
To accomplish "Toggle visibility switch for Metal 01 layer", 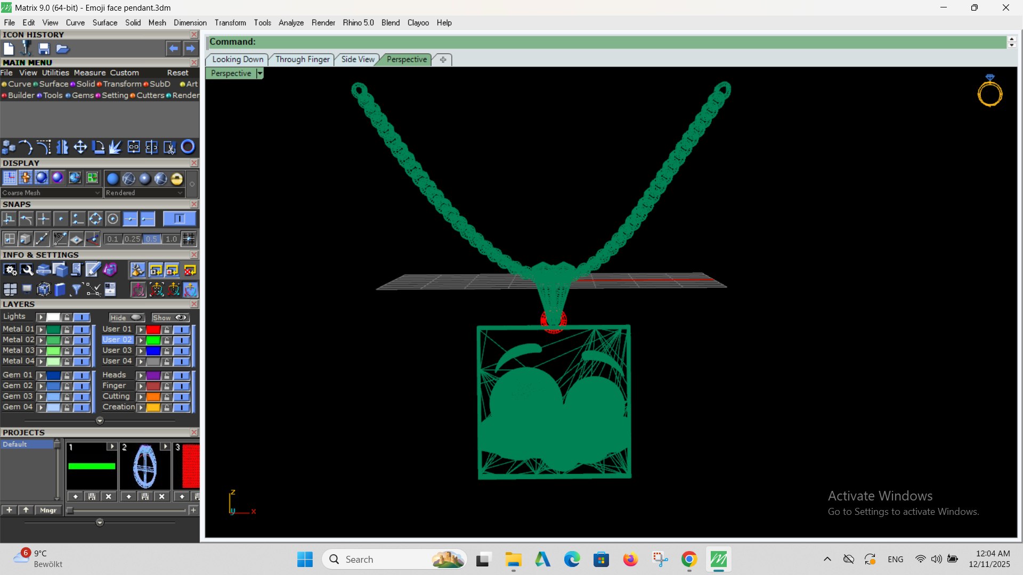I will (82, 330).
